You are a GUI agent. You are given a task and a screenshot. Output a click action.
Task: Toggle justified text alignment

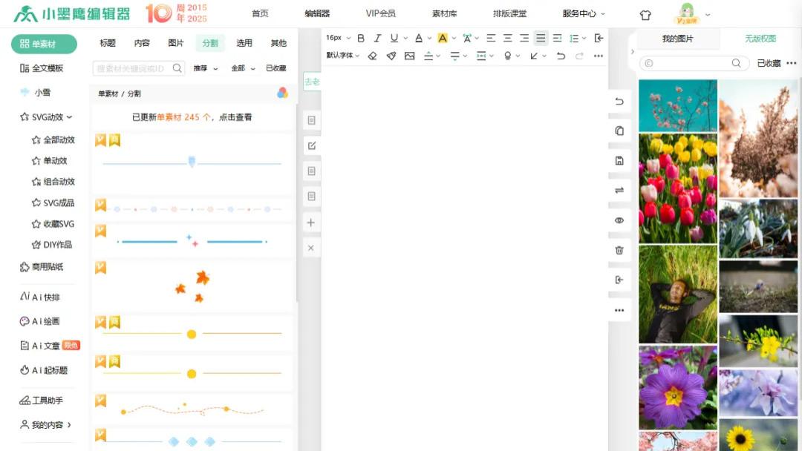(540, 38)
